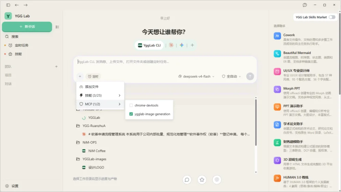341x192 pixels.
Task: Go forward with the right arrow
Action: coord(26,5)
